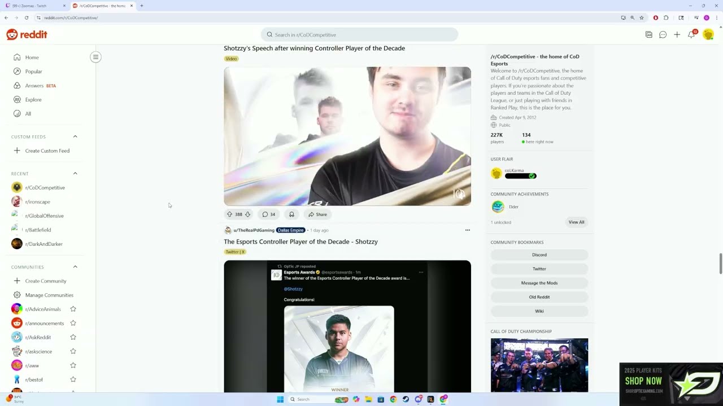The height and width of the screenshot is (406, 723).
Task: Open the user avatar menu
Action: 708,34
